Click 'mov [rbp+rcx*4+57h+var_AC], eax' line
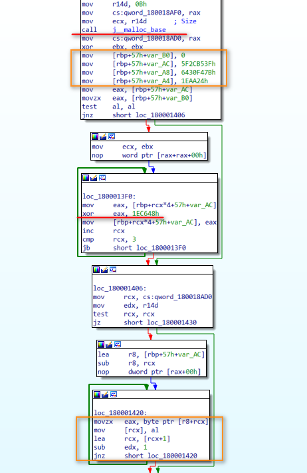The height and width of the screenshot is (473, 307). [x=150, y=223]
